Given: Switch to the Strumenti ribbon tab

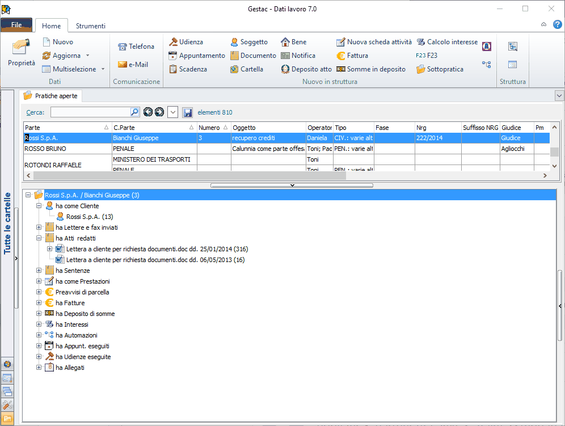Looking at the screenshot, I should [90, 26].
